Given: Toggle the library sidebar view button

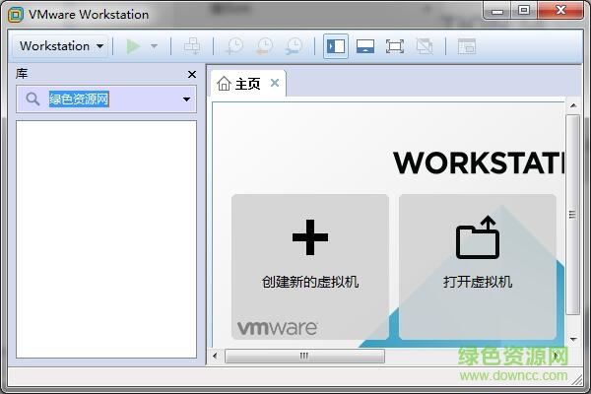Looking at the screenshot, I should [x=336, y=46].
